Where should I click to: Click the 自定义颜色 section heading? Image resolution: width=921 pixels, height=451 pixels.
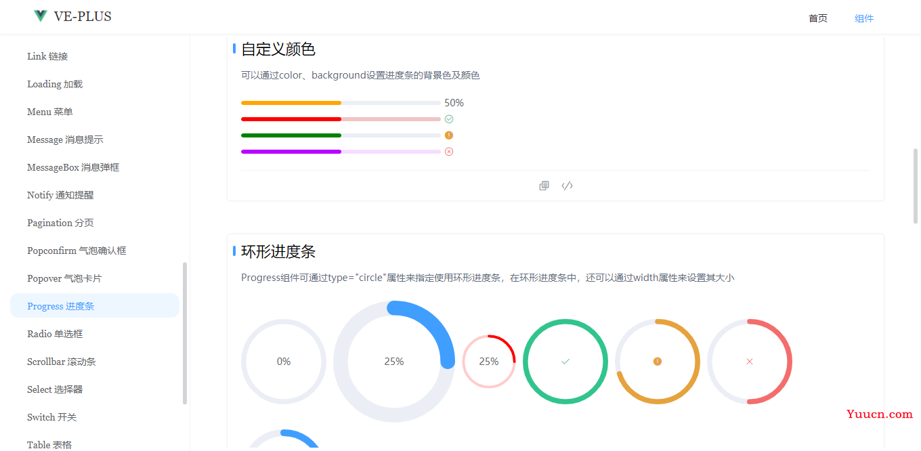pos(278,49)
